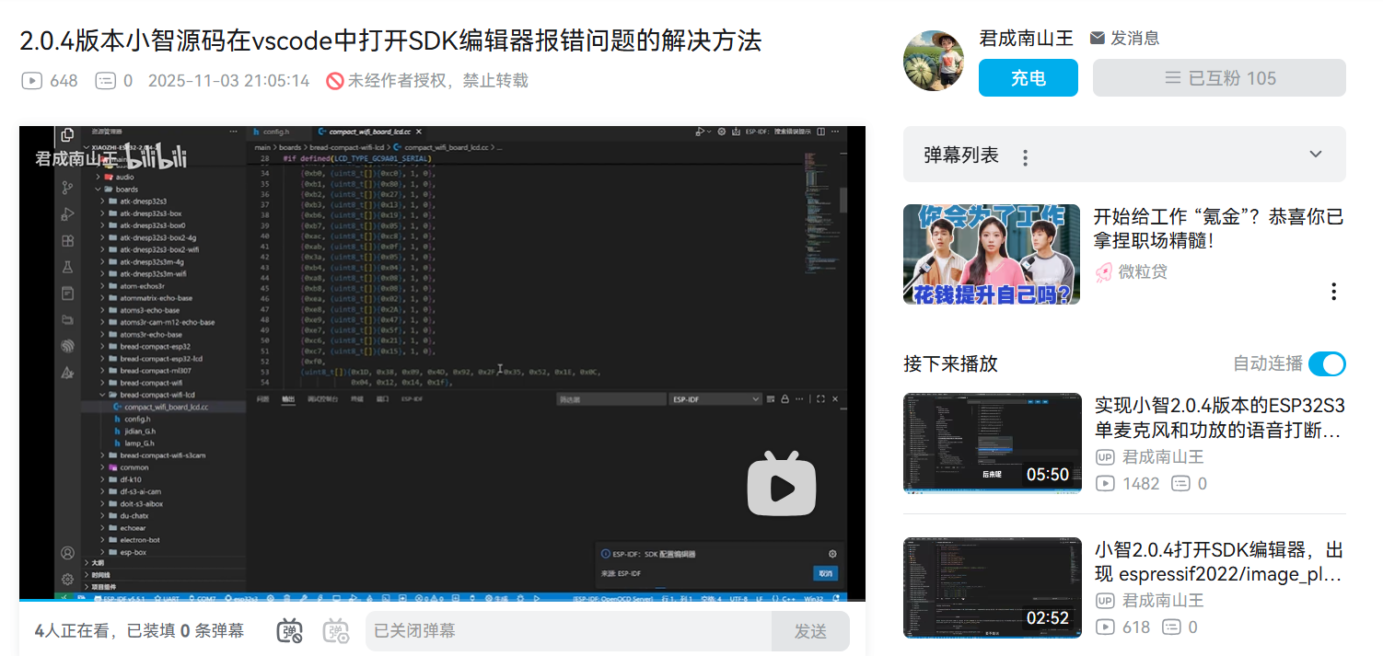Open the 弹幕列表 three-dot options menu
The width and height of the screenshot is (1383, 656).
click(1025, 157)
